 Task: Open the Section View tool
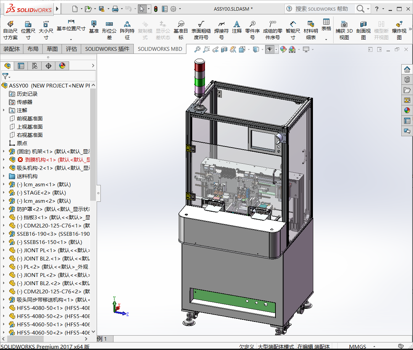click(225, 49)
